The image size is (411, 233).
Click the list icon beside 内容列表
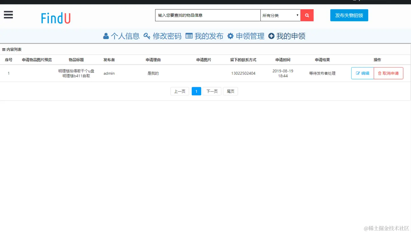tap(4, 50)
